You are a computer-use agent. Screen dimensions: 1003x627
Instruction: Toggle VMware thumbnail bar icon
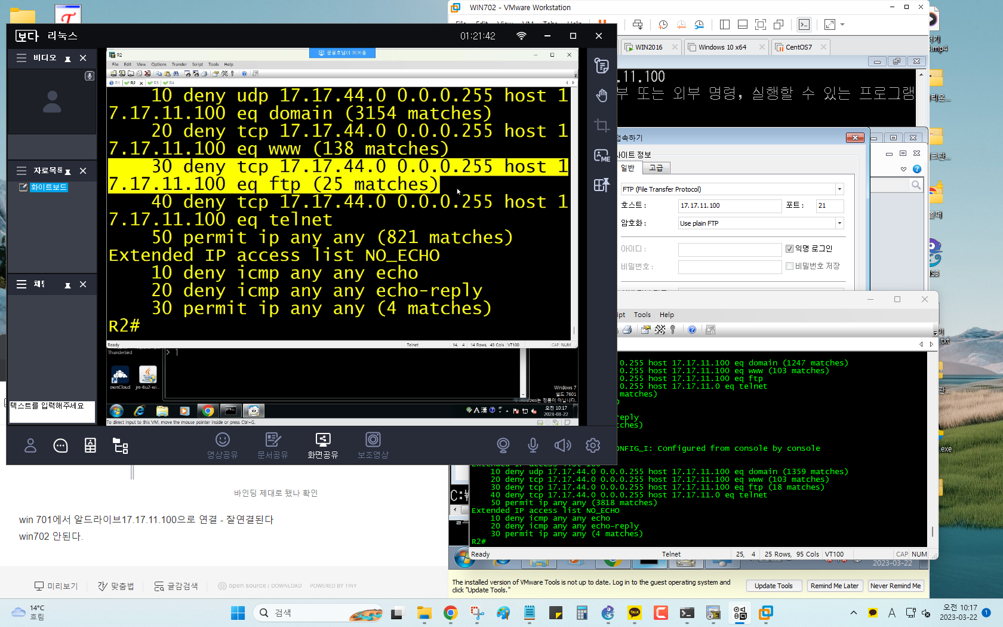point(743,24)
